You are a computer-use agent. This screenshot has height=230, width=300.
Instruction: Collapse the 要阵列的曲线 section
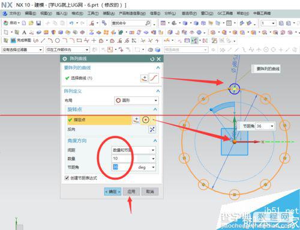coord(158,68)
